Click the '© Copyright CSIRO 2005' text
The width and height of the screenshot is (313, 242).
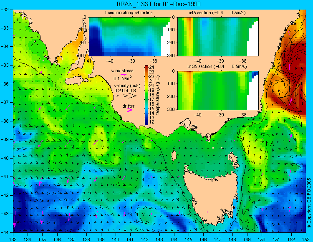309,203
